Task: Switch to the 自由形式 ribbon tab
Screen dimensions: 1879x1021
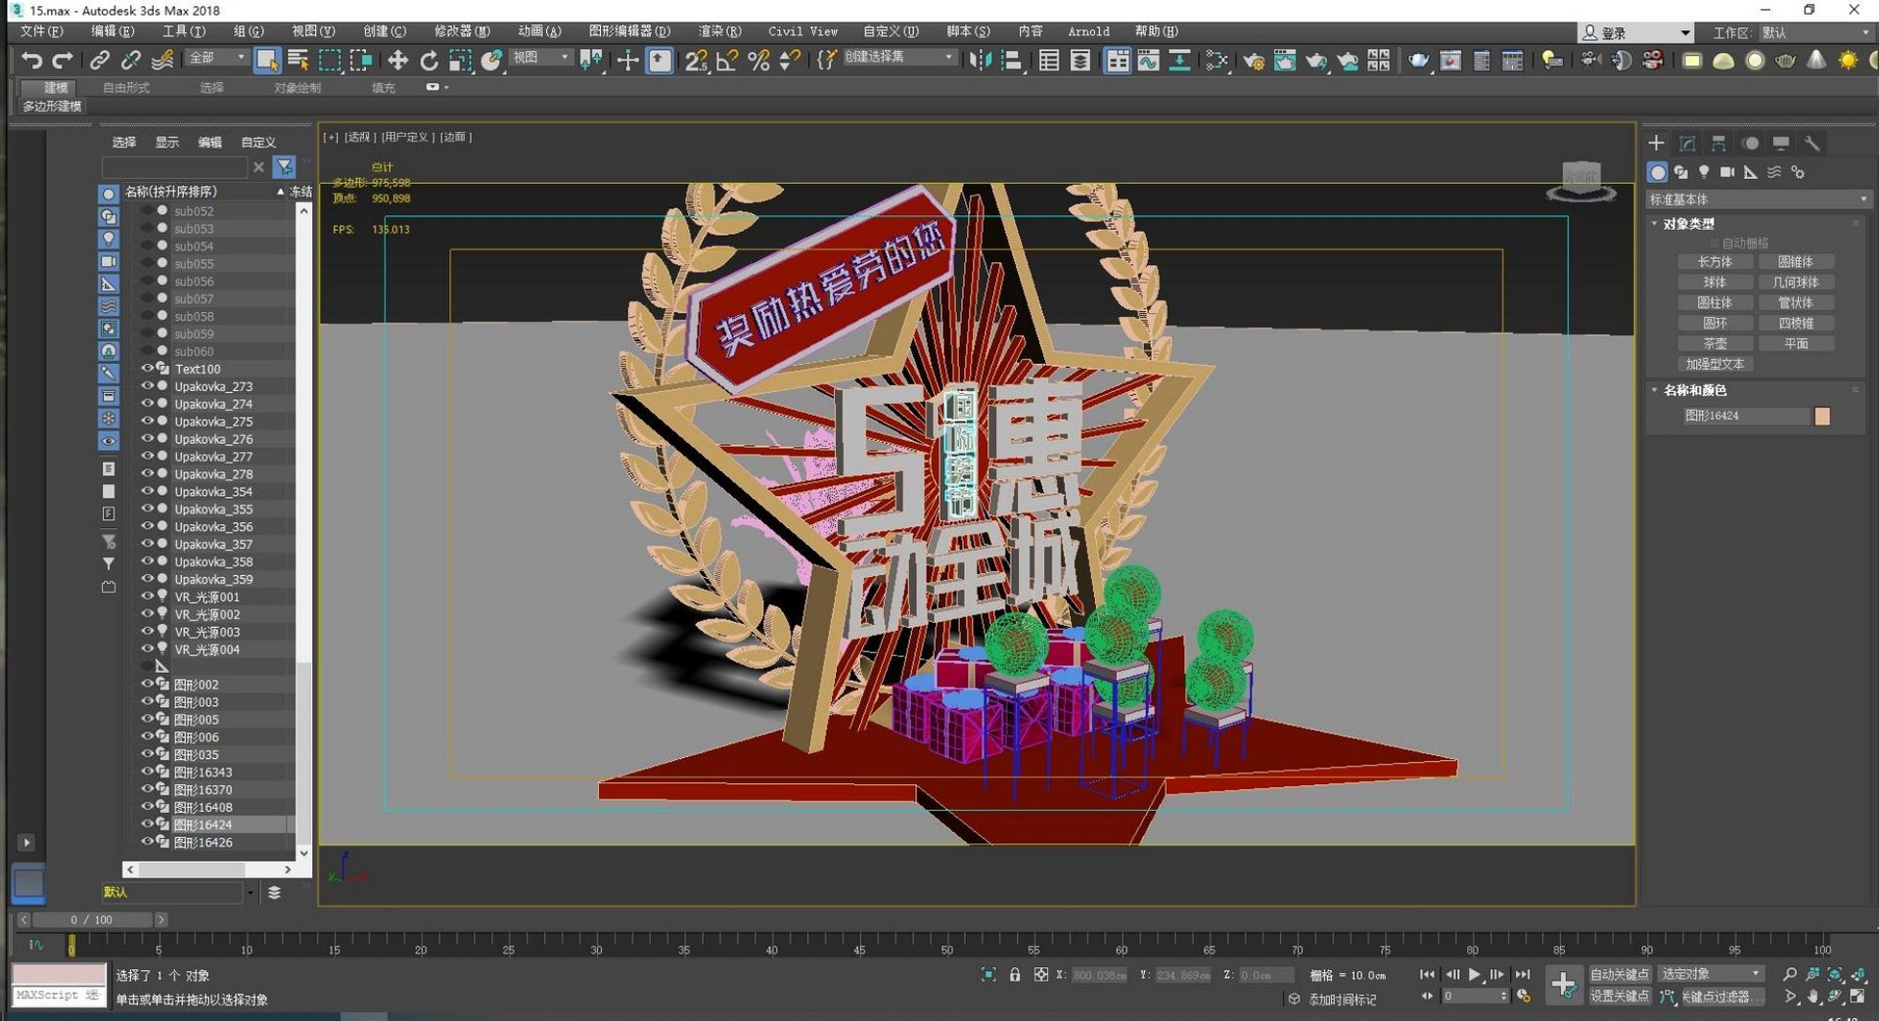Action: click(x=126, y=88)
